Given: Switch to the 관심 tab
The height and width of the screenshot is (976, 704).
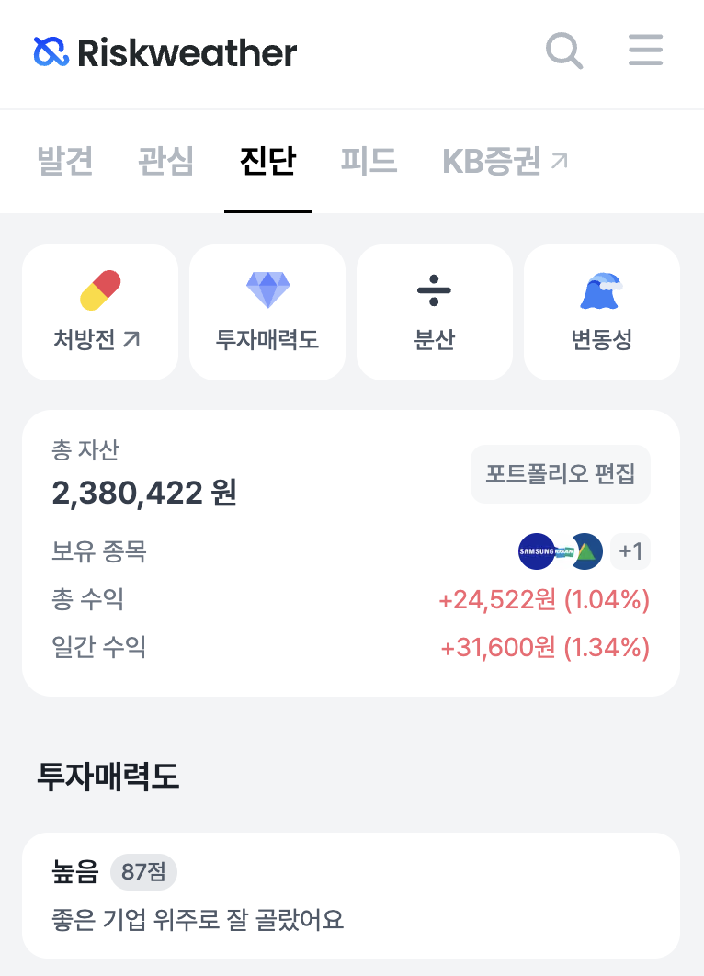Looking at the screenshot, I should tap(166, 162).
